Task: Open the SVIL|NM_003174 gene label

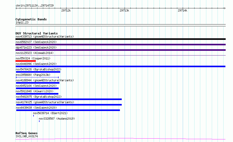Action: click(x=27, y=136)
